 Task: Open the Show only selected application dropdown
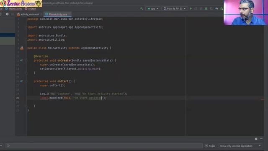tap(240, 146)
